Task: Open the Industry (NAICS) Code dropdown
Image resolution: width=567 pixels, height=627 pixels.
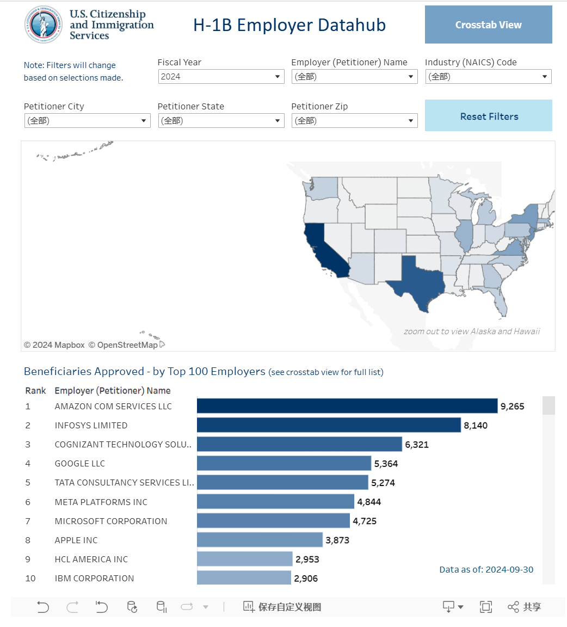Action: point(488,77)
